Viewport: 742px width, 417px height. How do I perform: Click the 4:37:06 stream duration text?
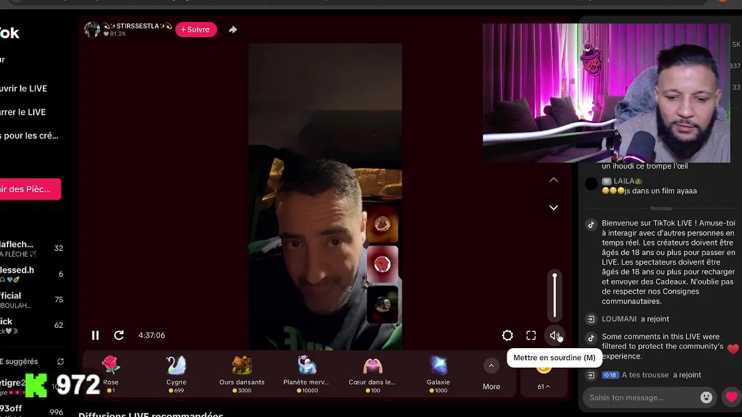point(151,335)
